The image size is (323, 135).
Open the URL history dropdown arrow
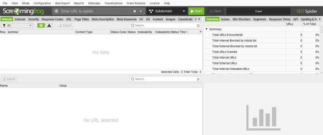point(141,11)
